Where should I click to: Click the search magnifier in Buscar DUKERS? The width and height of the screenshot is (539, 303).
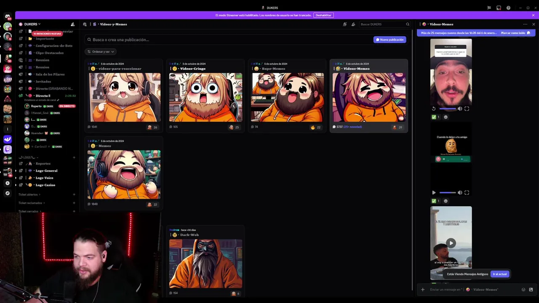click(408, 24)
